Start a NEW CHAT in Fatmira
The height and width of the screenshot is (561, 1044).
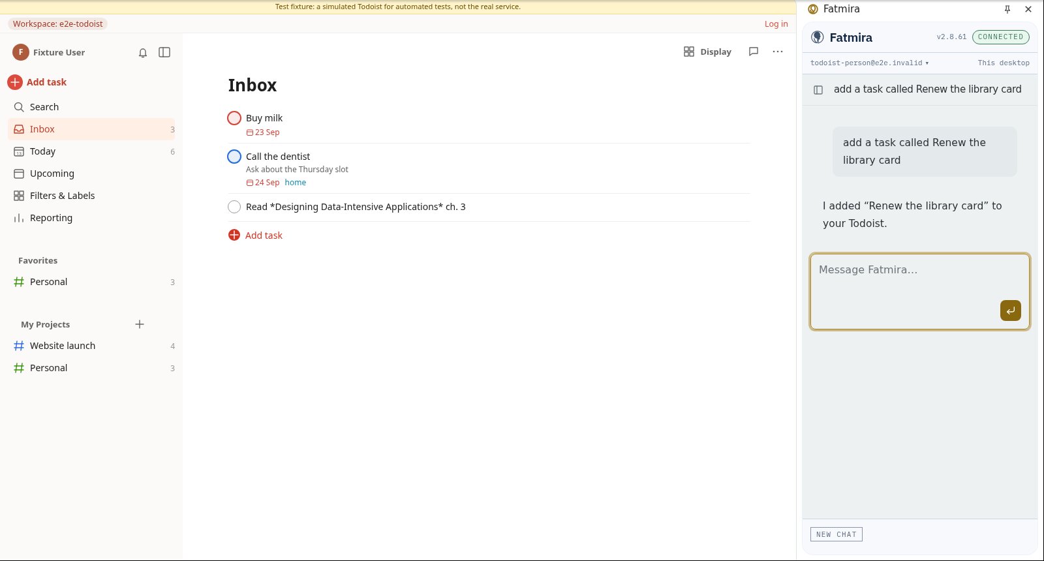point(837,534)
